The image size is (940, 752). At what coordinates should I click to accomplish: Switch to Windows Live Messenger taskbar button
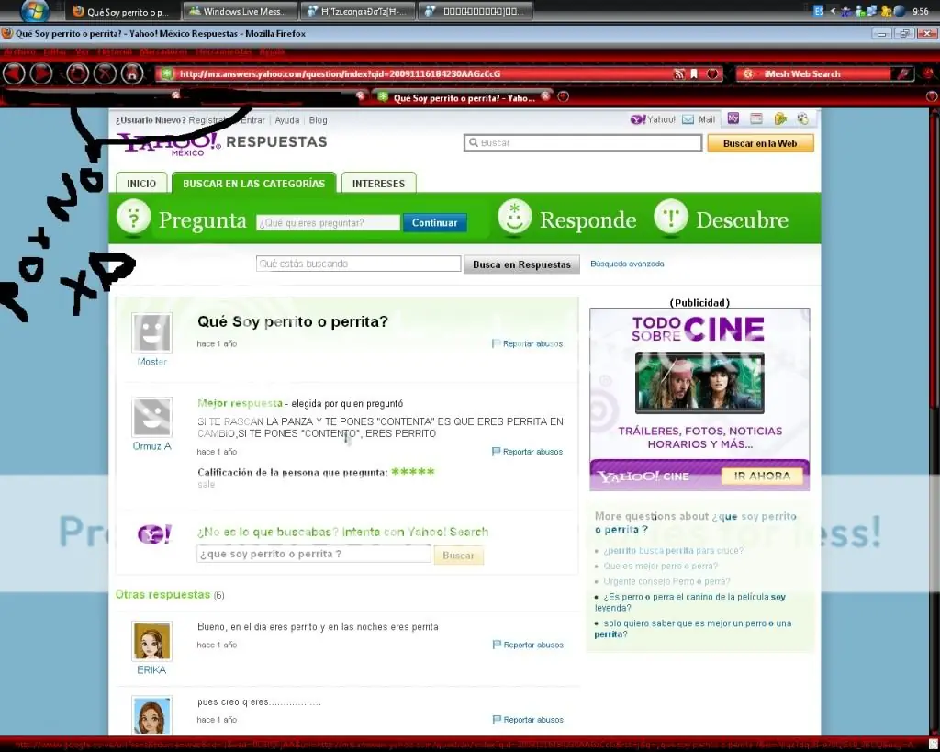[x=241, y=11]
